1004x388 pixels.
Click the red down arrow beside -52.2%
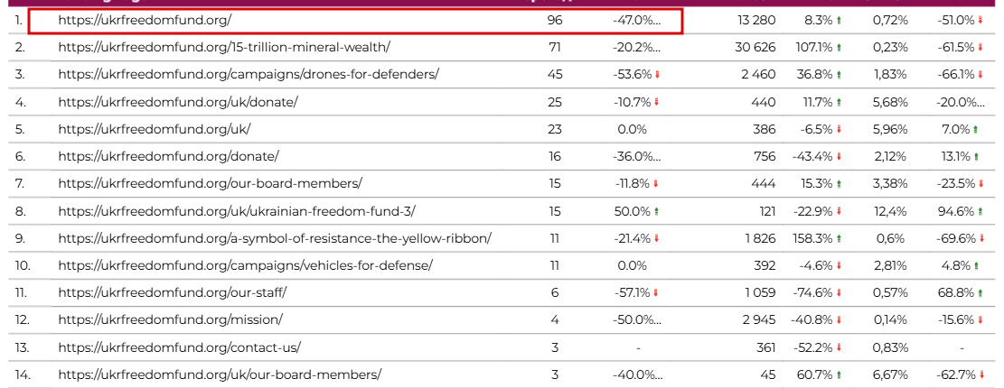tap(839, 348)
